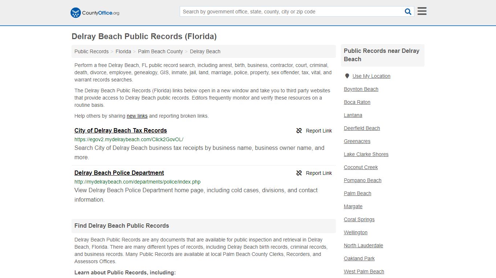Go to Florida breadcrumb
The width and height of the screenshot is (496, 278).
pos(123,51)
